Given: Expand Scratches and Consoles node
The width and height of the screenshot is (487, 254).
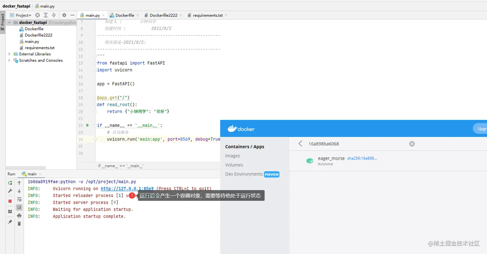Looking at the screenshot, I should [x=9, y=61].
